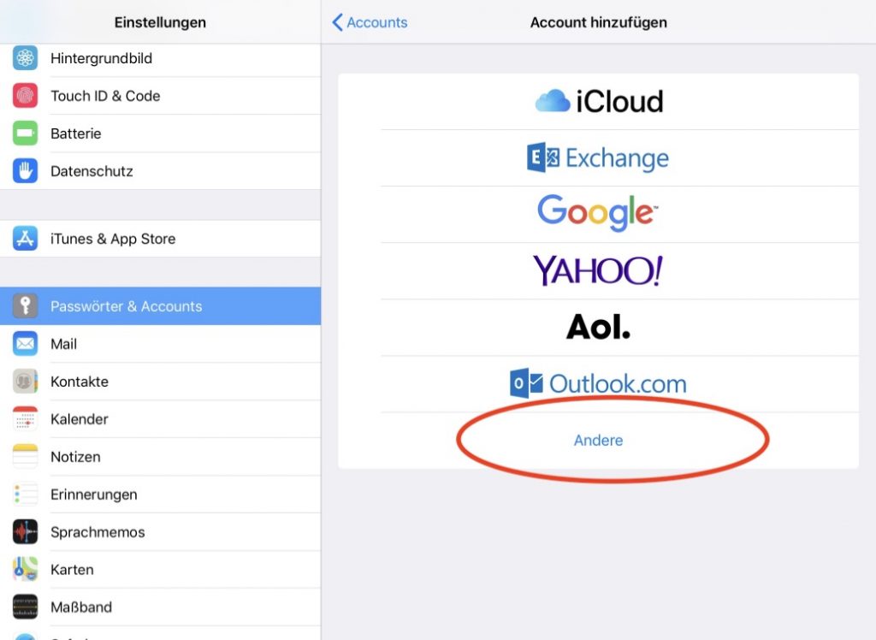This screenshot has width=876, height=640.
Task: Open Erinnerungen settings row
Action: pyautogui.click(x=160, y=494)
